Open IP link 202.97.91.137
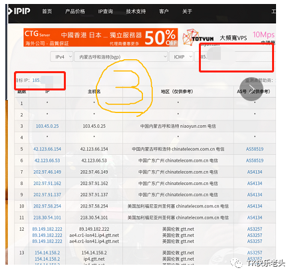This screenshot has width=294, height=276. tap(47, 195)
